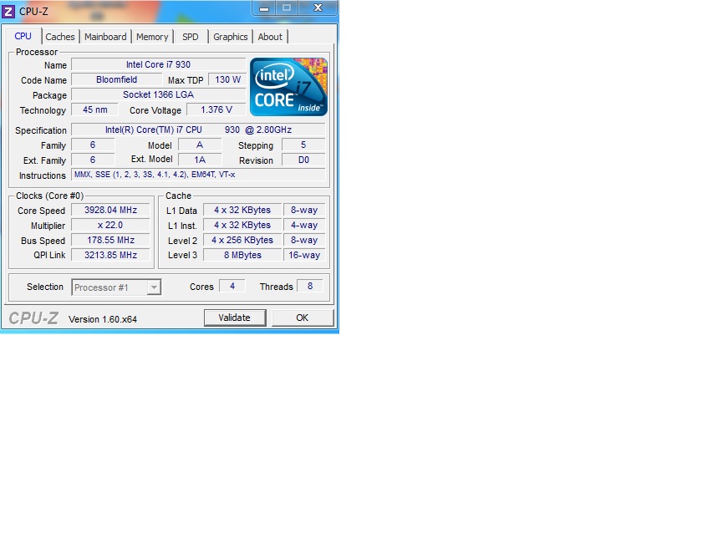This screenshot has height=544, width=723.
Task: Switch to the CPU tab
Action: 23,36
